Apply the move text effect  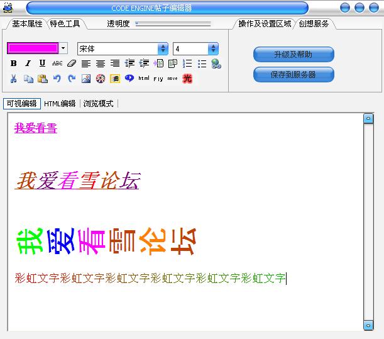point(172,79)
